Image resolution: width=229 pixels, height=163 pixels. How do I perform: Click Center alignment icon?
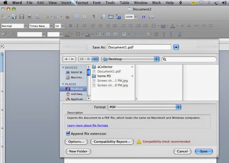point(100,26)
